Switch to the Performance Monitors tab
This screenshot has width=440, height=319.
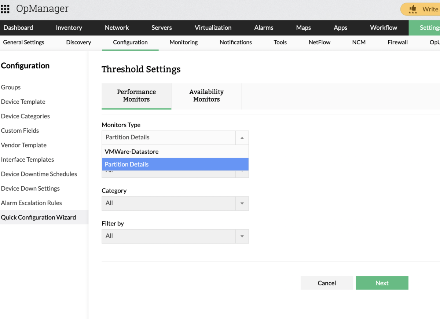click(x=136, y=96)
